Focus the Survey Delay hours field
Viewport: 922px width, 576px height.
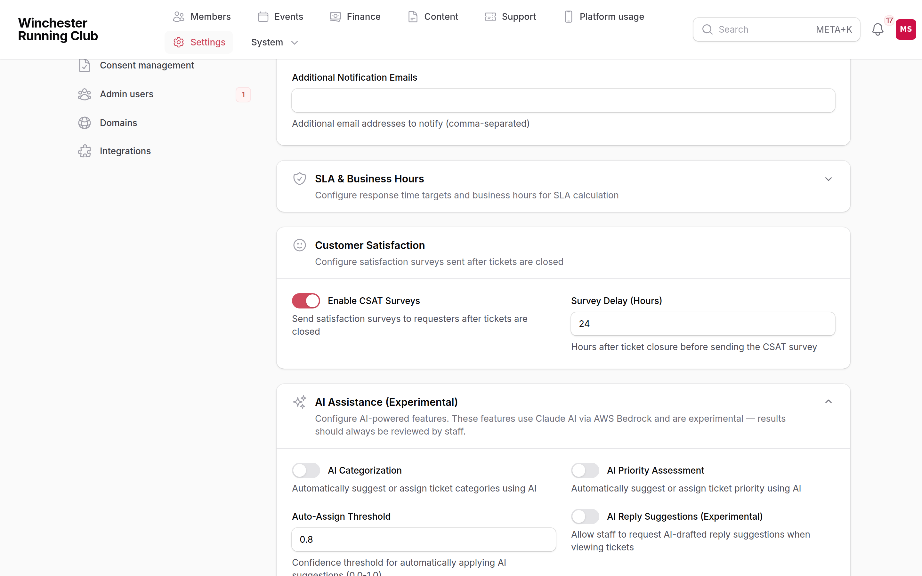[x=703, y=324]
